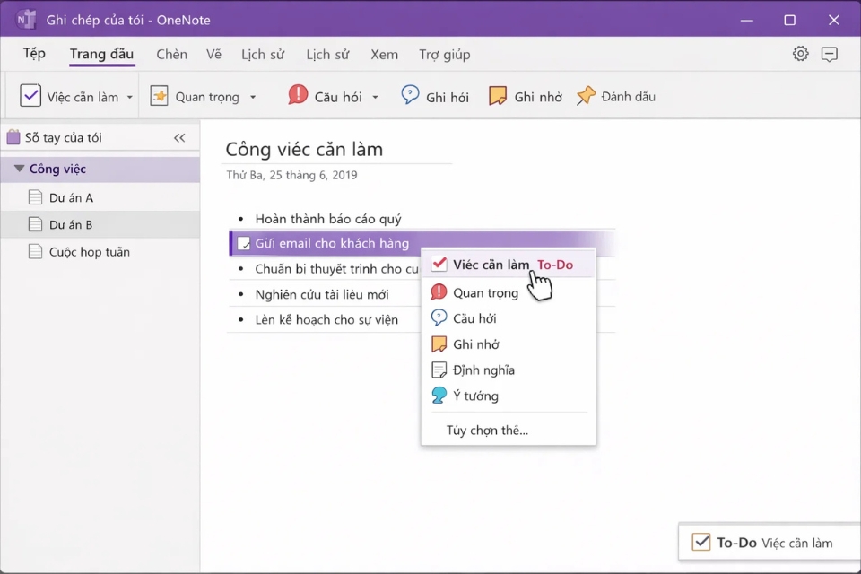Open the Tệp menu

(33, 54)
